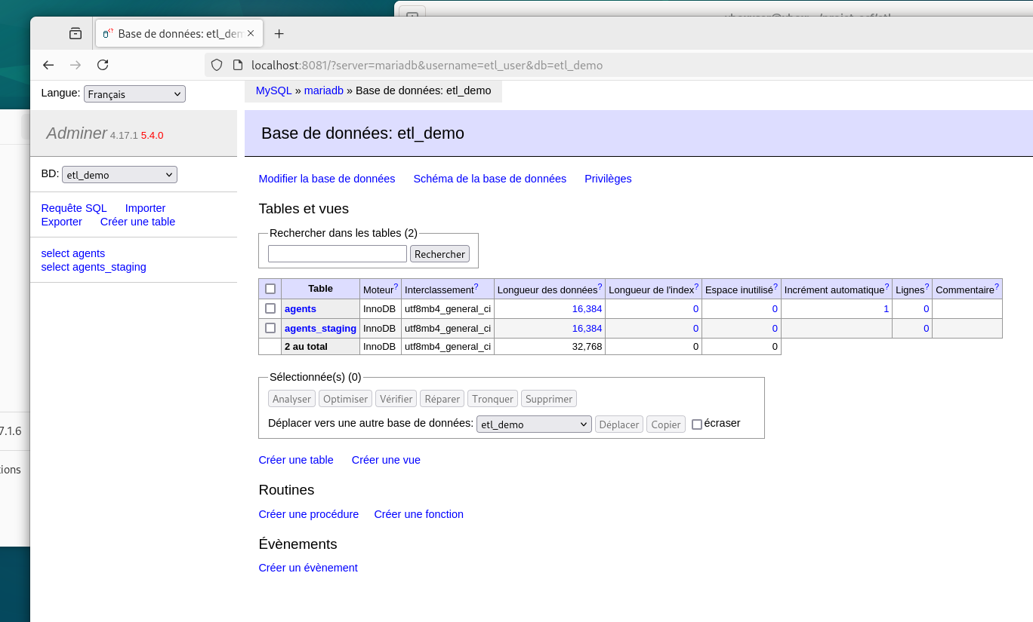Click the help question mark next to Moteur
Viewport: 1033px width, 622px height.
[x=396, y=286]
